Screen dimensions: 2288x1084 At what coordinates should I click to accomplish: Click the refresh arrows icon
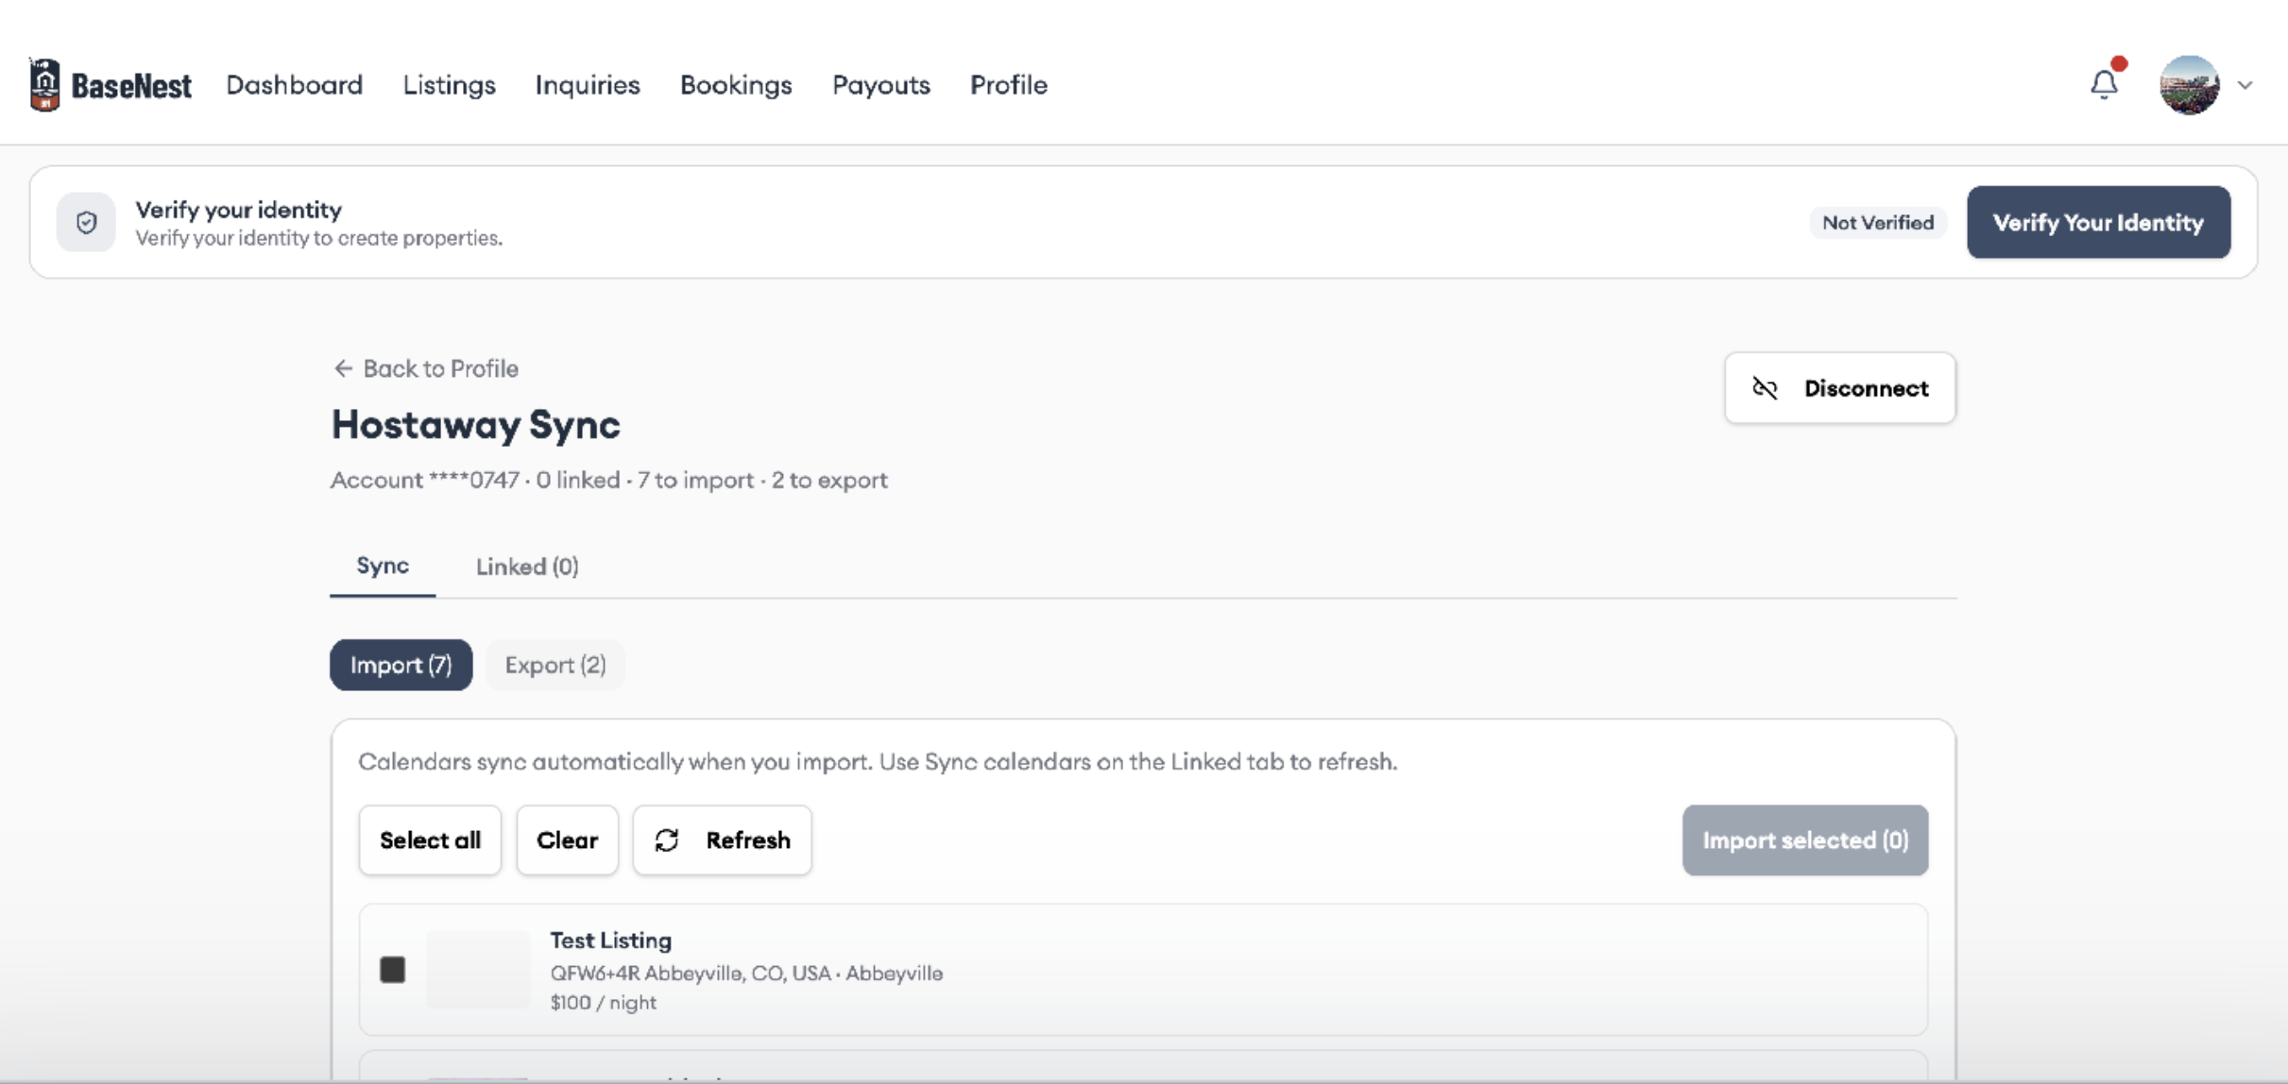pos(667,840)
